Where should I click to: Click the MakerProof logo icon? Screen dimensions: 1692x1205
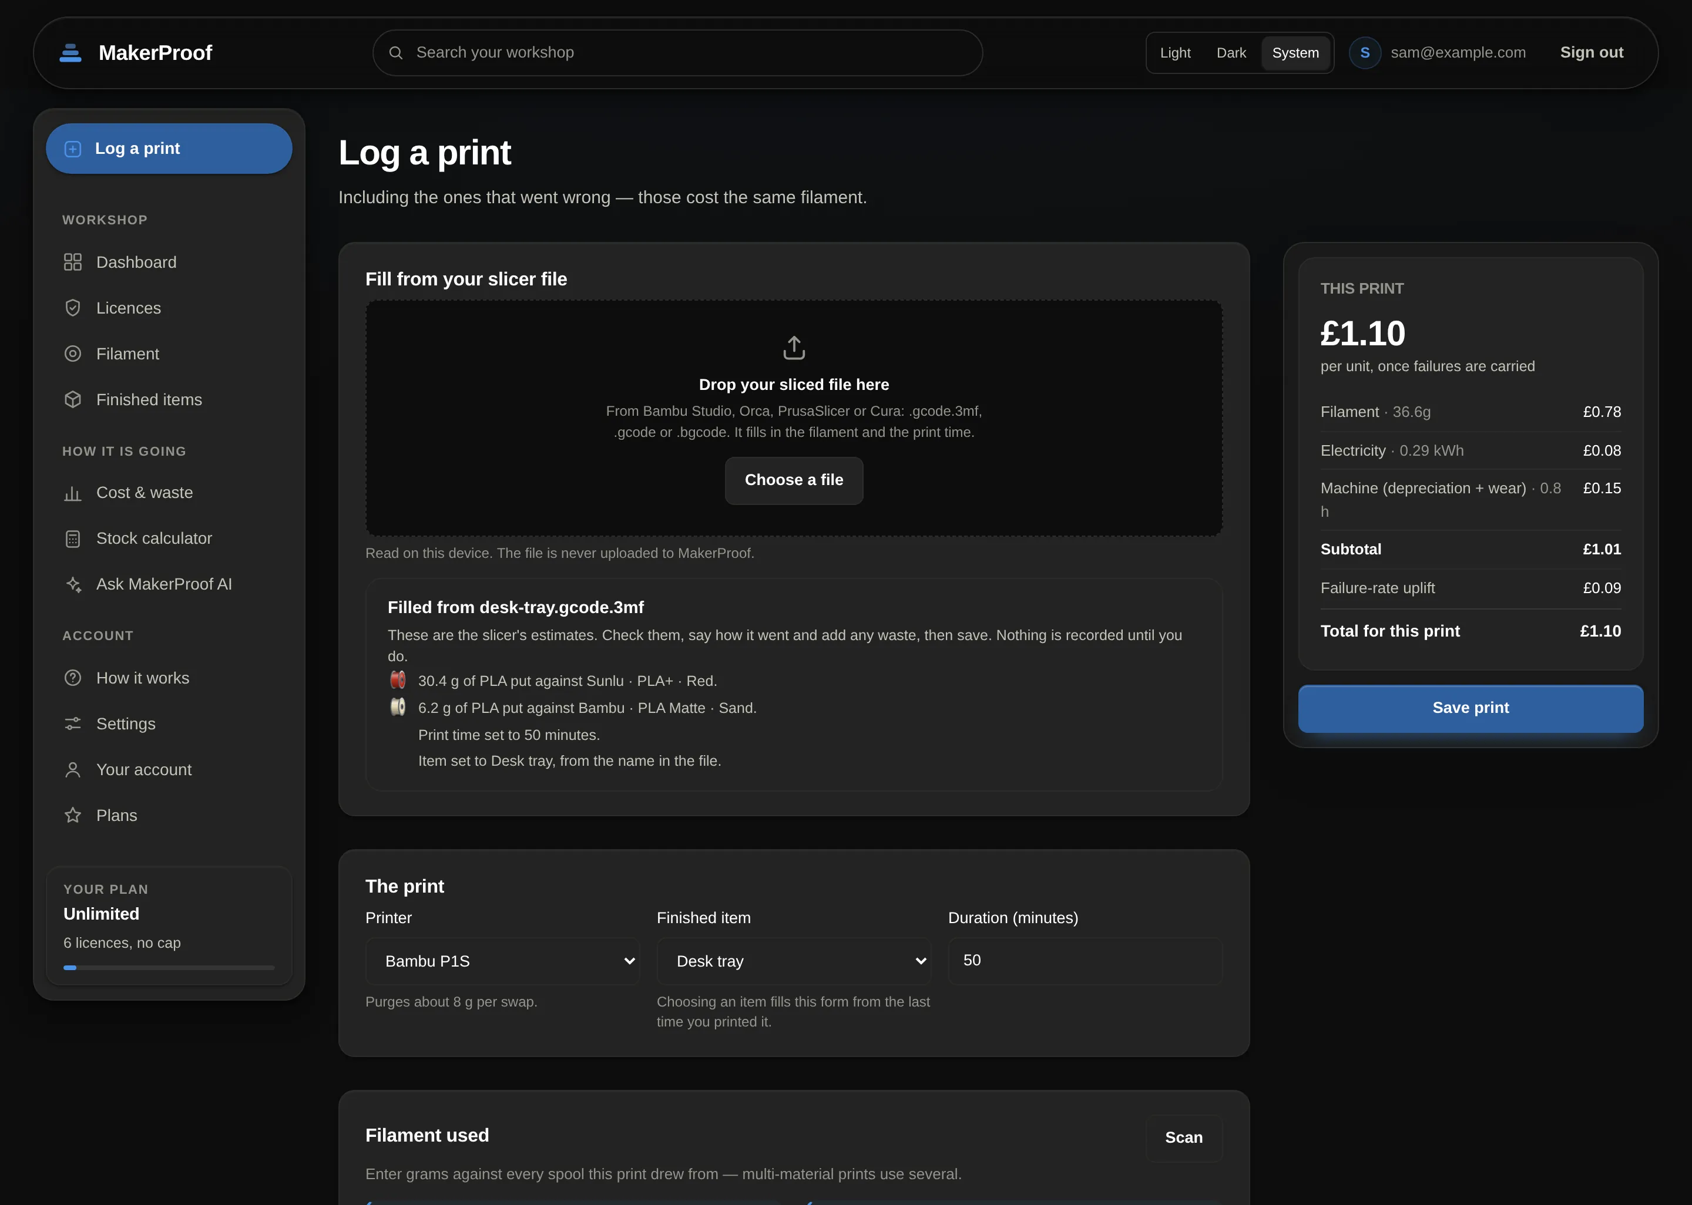click(70, 53)
